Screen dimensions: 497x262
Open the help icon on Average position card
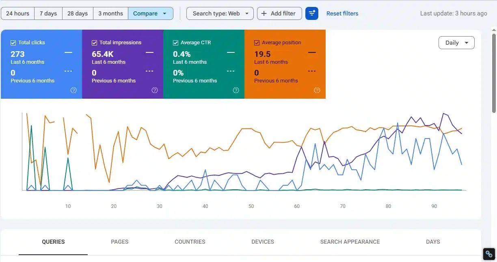(317, 90)
